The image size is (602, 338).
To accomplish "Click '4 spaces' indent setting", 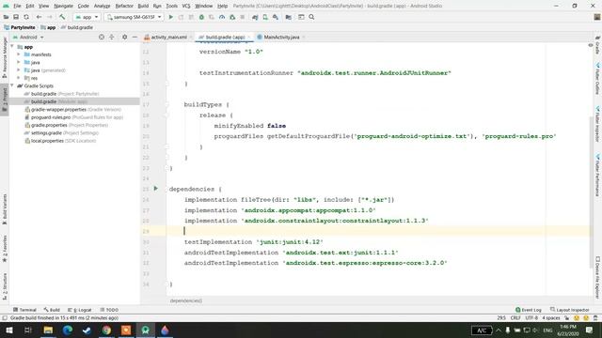I will click(550, 317).
